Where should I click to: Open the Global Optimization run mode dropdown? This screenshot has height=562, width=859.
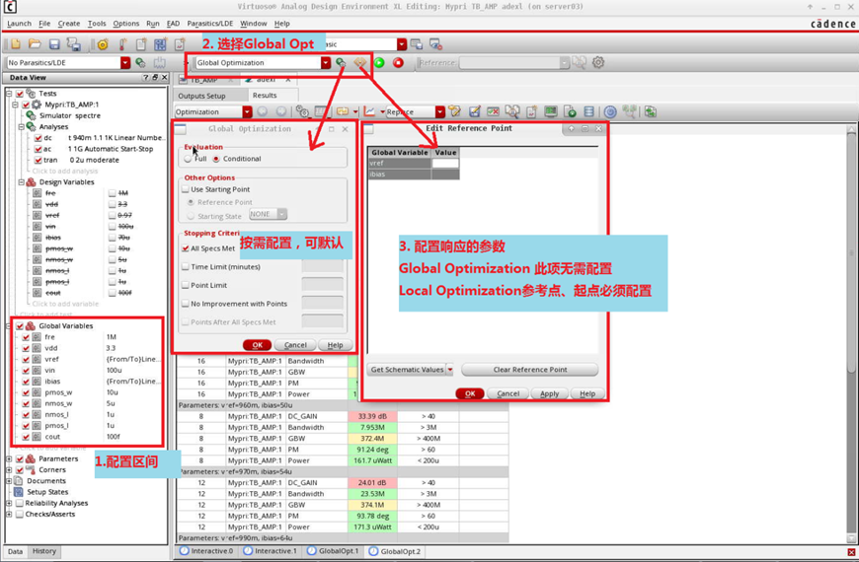(x=326, y=63)
